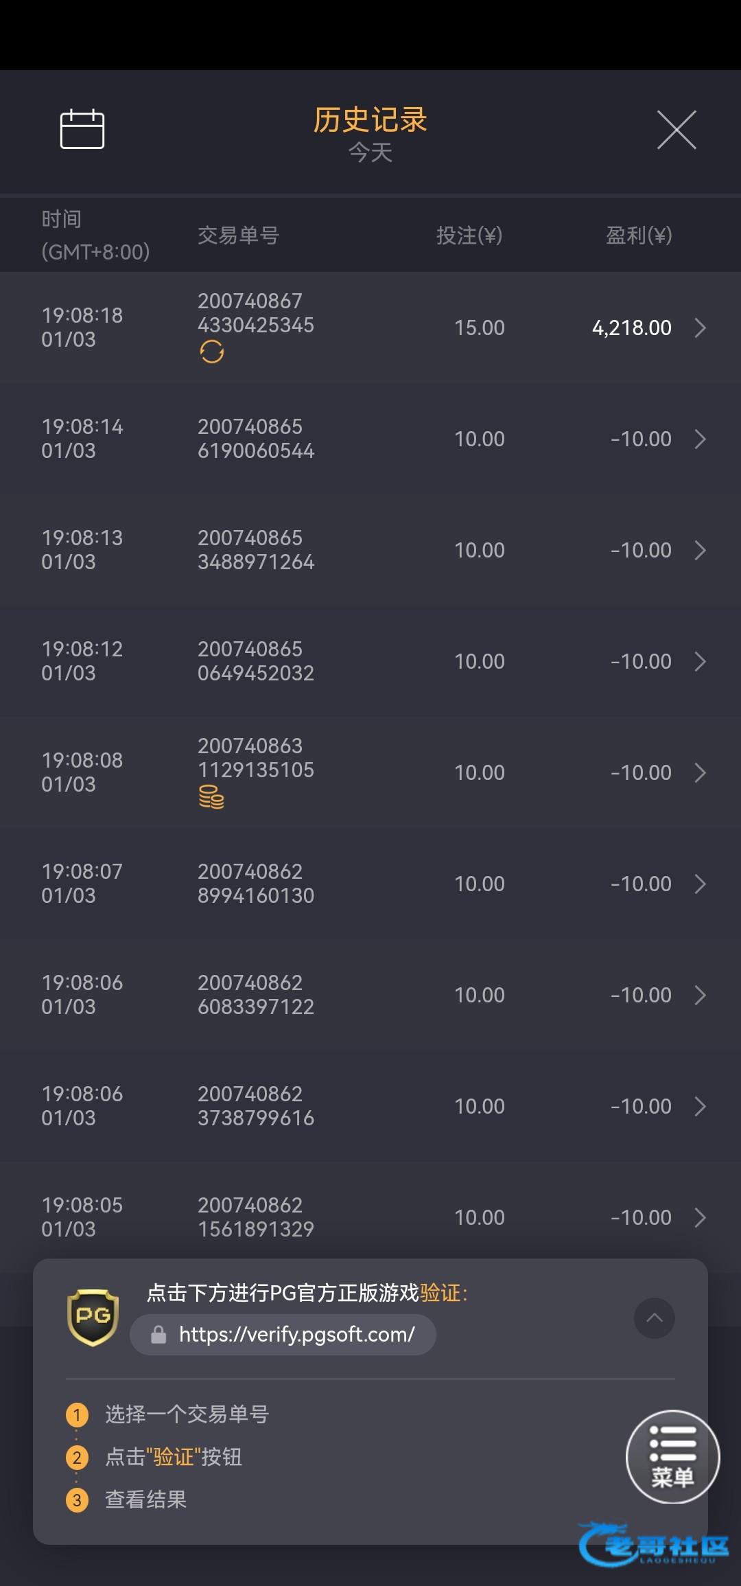This screenshot has width=741, height=1586.
Task: Select the 19:08:07 transaction row
Action: 370,884
